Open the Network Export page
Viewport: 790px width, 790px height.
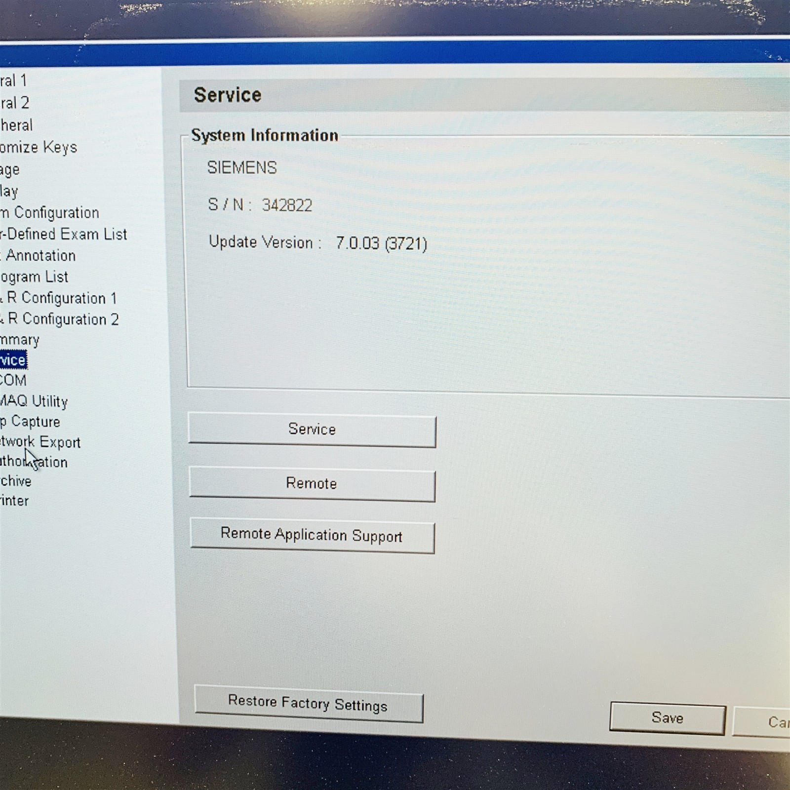click(x=40, y=442)
